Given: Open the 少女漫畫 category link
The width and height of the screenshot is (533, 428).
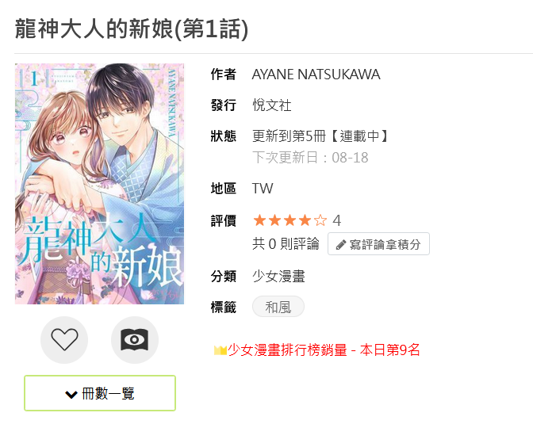Looking at the screenshot, I should (278, 276).
